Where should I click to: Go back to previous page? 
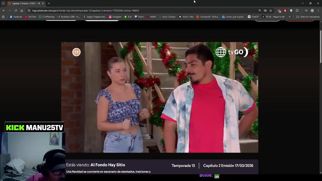coord(4,11)
